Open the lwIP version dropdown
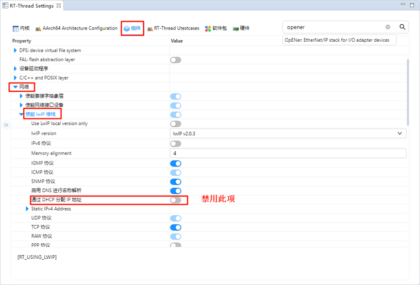420x285 pixels. [288, 134]
